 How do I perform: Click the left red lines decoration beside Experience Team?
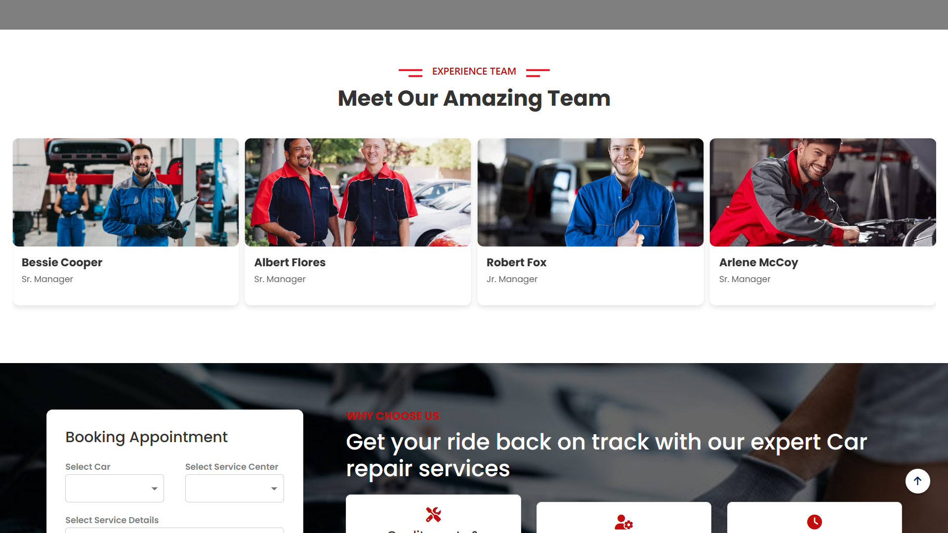click(x=411, y=73)
